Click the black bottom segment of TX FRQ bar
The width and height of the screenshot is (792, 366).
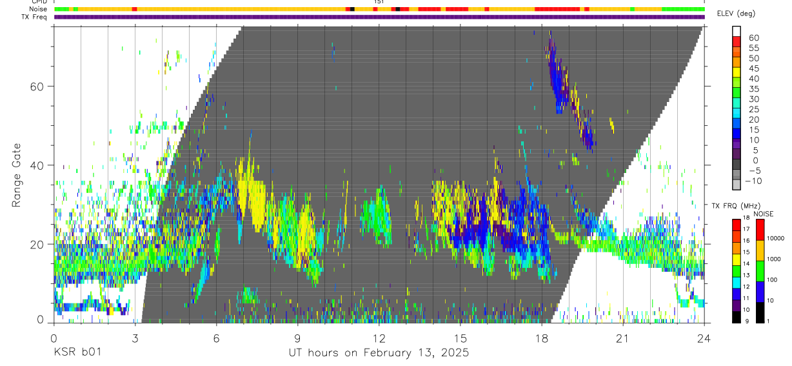point(737,317)
